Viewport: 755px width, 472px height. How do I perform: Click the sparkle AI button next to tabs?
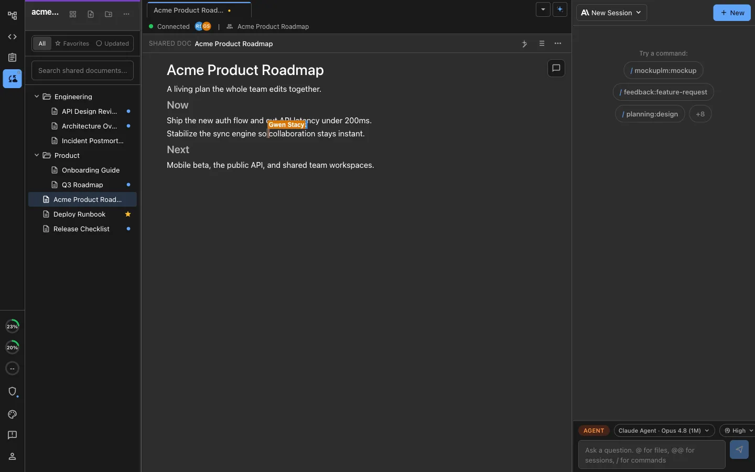[560, 9]
